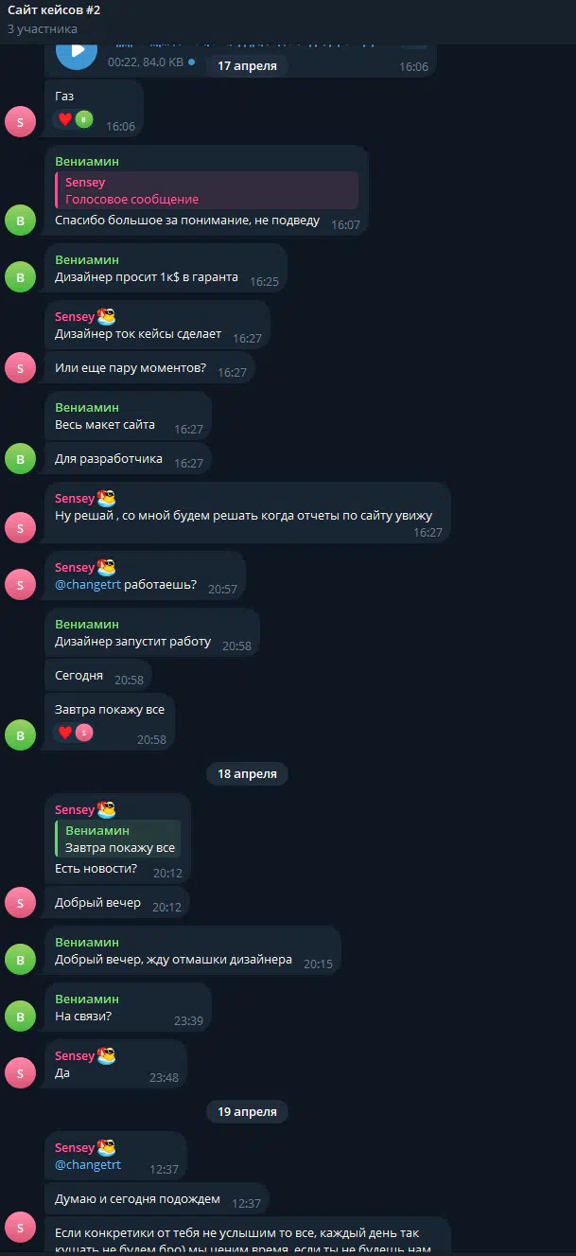Image resolution: width=576 pixels, height=1256 pixels.
Task: Click the message "Думаю и сегодня подождем"
Action: pos(137,1199)
